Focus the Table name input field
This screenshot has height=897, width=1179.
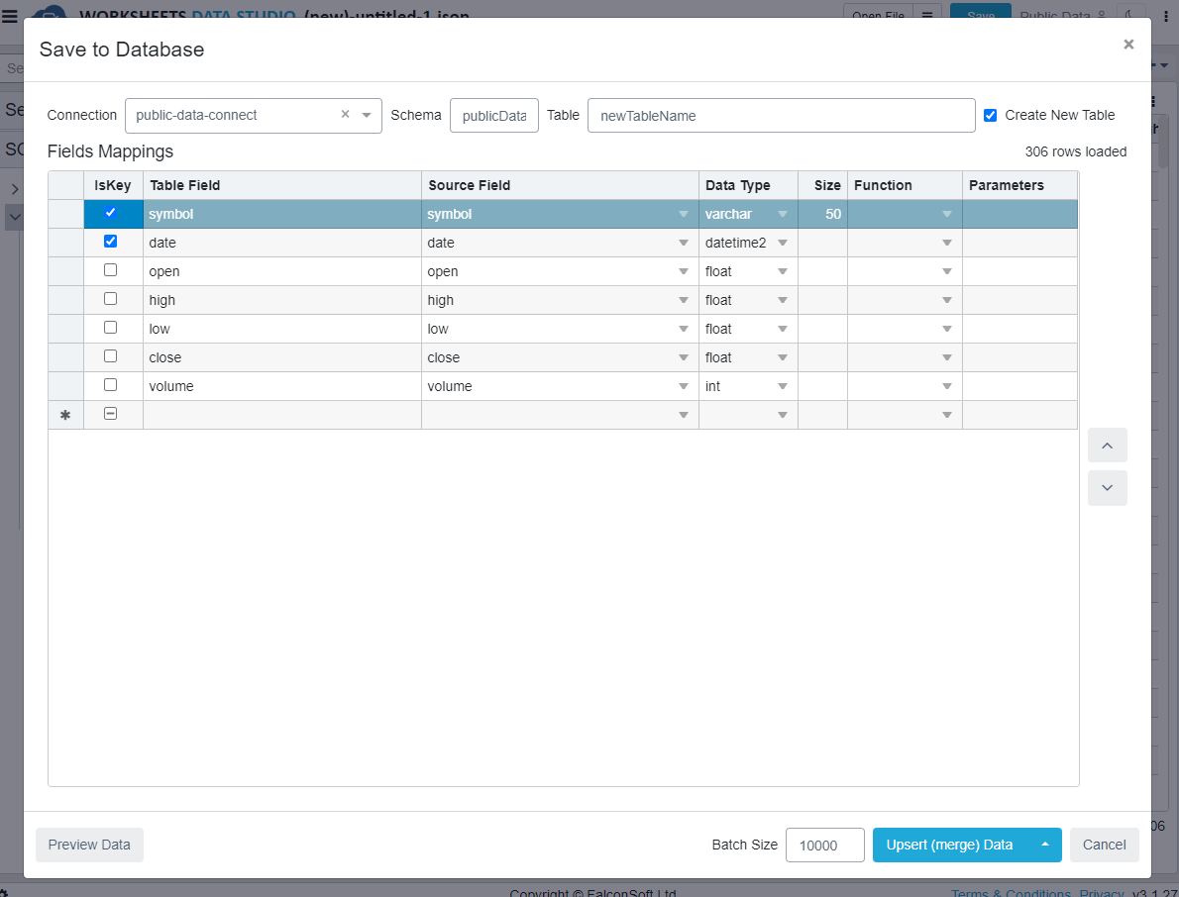(x=782, y=116)
